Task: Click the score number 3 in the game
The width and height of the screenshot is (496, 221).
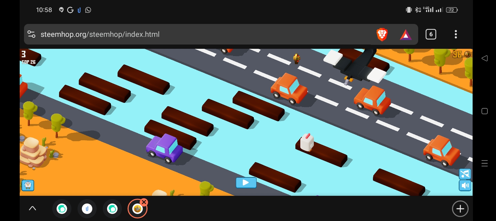Action: pyautogui.click(x=23, y=54)
